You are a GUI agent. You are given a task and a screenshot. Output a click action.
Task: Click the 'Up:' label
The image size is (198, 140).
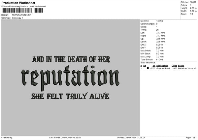142,39
